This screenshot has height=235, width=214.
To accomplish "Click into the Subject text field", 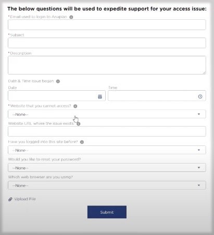I will point(107,43).
